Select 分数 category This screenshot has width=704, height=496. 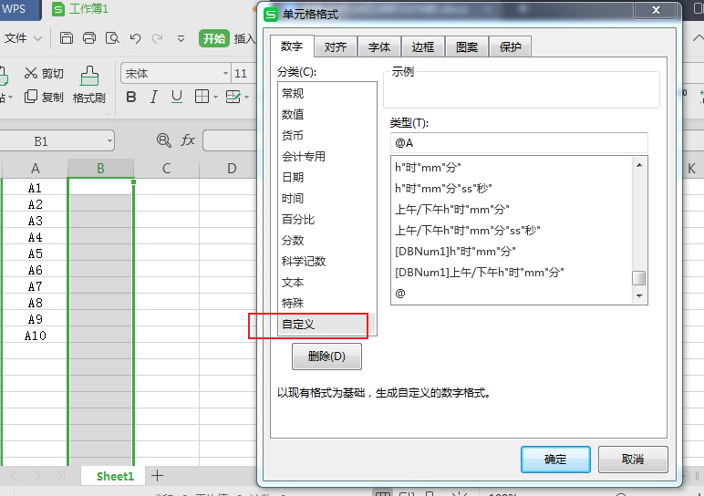tap(326, 241)
